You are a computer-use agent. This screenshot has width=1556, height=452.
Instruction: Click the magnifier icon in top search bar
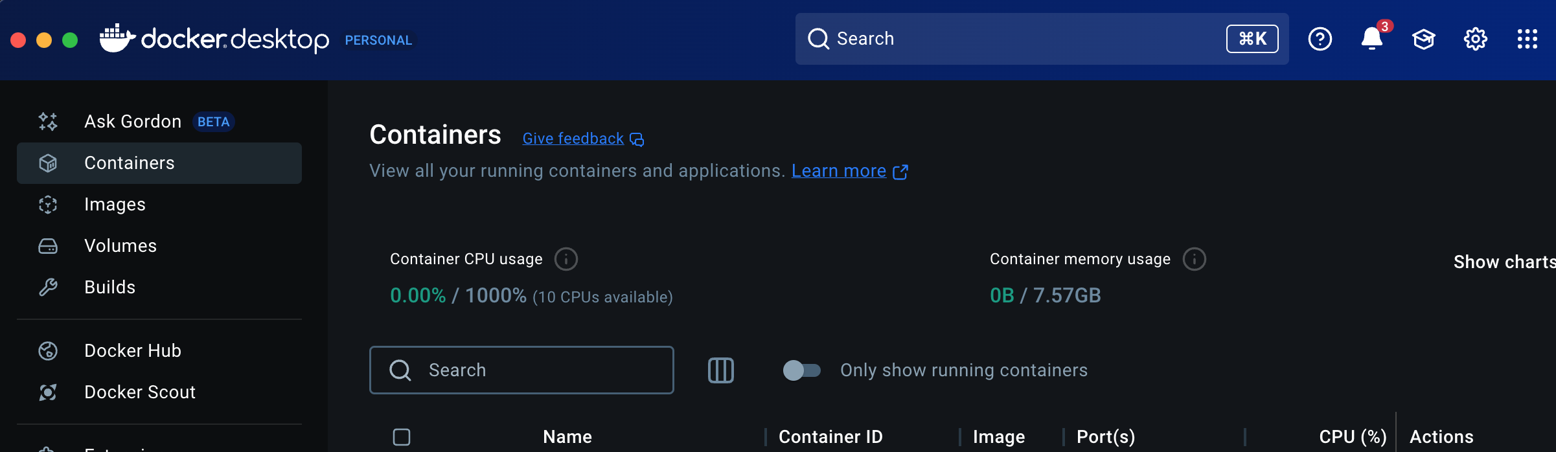click(x=818, y=39)
